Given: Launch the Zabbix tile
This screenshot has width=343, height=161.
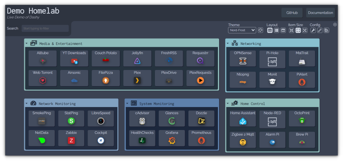Looking at the screenshot, I should pos(71,138).
